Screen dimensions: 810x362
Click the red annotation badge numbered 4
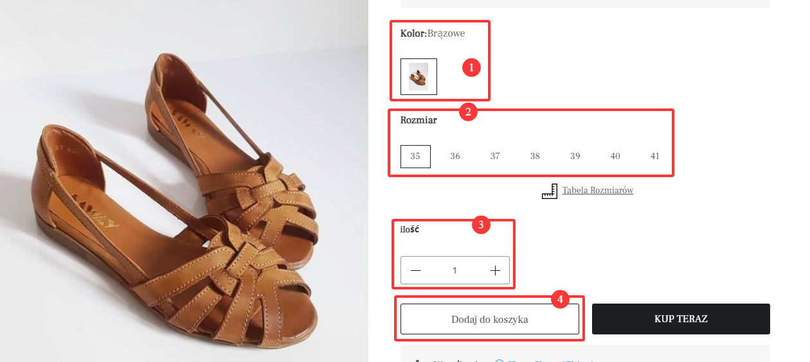coord(561,299)
